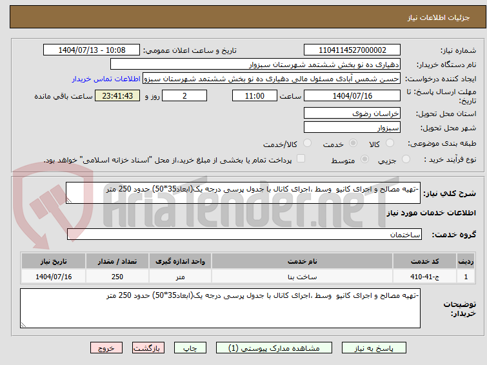The width and height of the screenshot is (487, 365).
Task: Click the پاسخ به نیاز button
Action: pos(374,348)
